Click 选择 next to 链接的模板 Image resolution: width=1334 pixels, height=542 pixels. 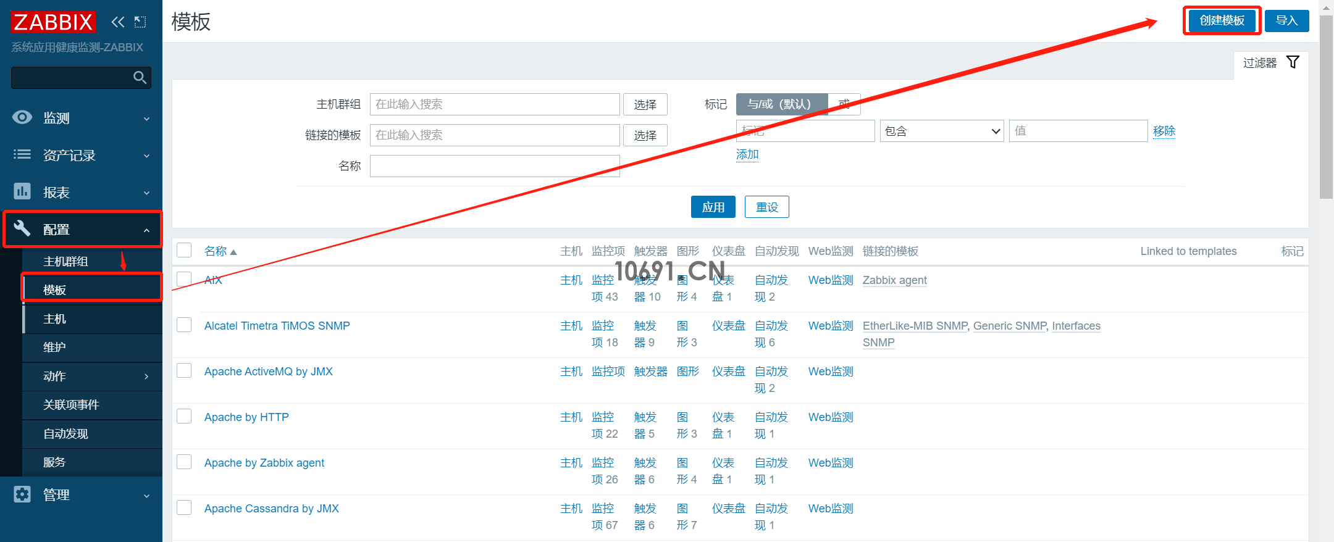(645, 135)
